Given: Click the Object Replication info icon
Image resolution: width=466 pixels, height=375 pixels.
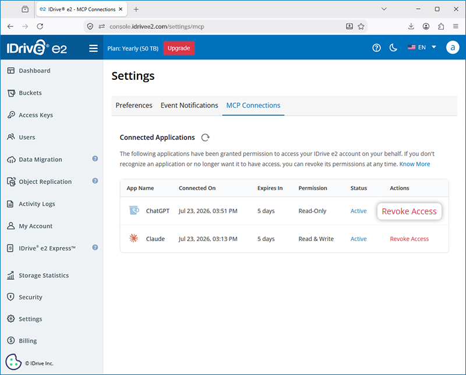Looking at the screenshot, I should [95, 181].
